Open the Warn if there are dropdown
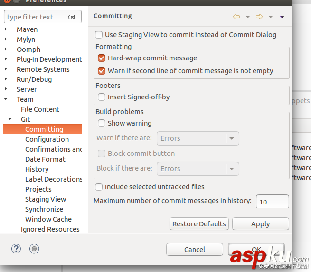311x272 pixels. [198, 138]
